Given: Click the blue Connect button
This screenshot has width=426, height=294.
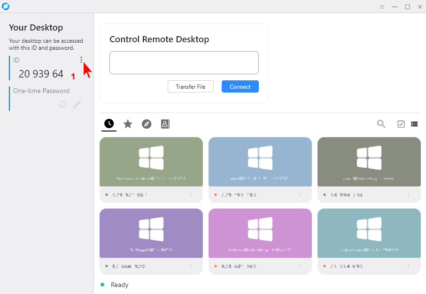Looking at the screenshot, I should tap(240, 87).
